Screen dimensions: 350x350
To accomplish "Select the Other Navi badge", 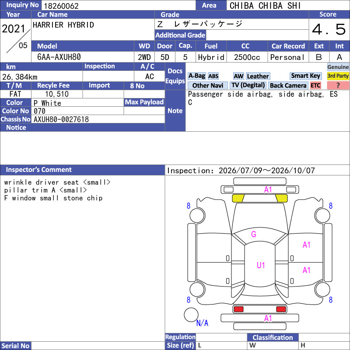I will [207, 85].
